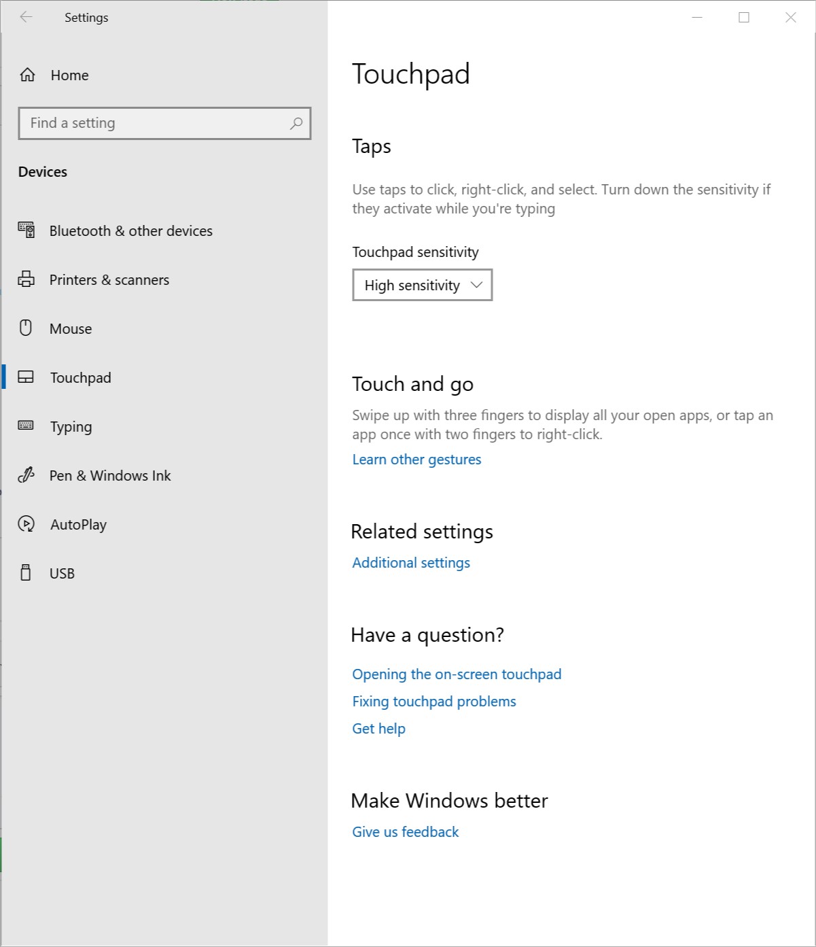
Task: Click the AutoPlay icon
Action: click(26, 524)
